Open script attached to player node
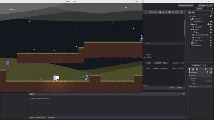 click(x=208, y=24)
